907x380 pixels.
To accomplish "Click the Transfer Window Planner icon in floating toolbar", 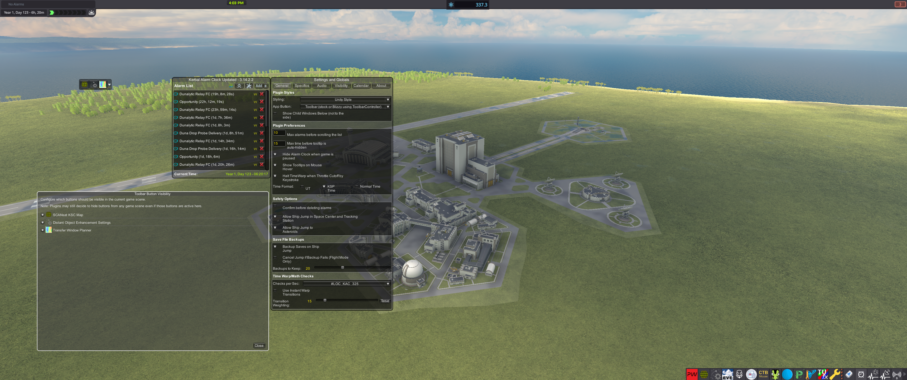I will [x=103, y=84].
